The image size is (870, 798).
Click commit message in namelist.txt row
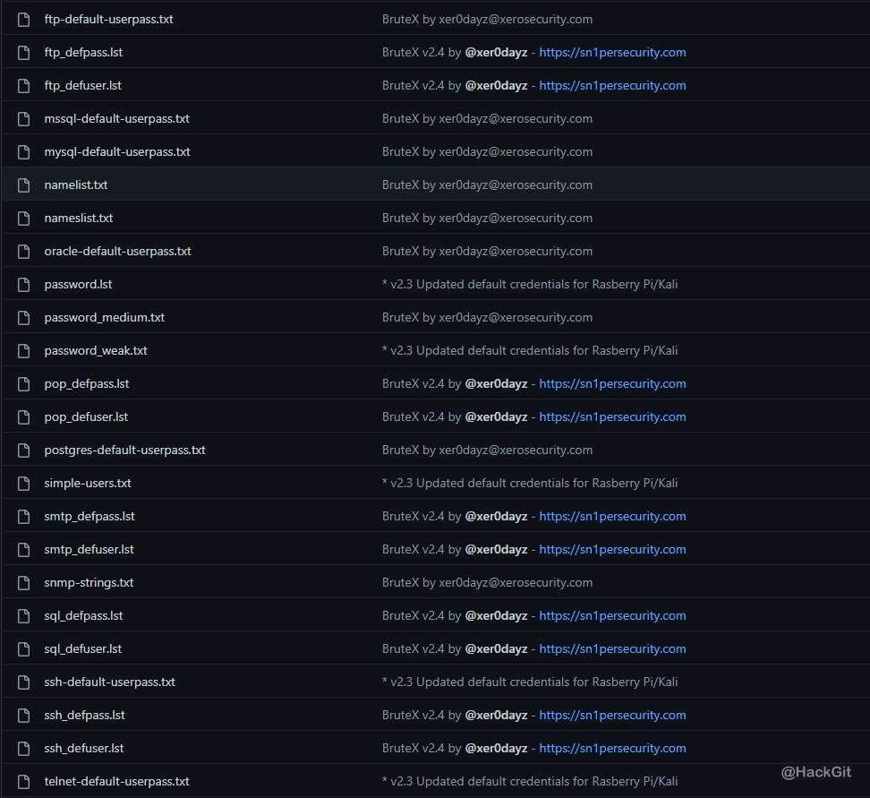pos(487,184)
